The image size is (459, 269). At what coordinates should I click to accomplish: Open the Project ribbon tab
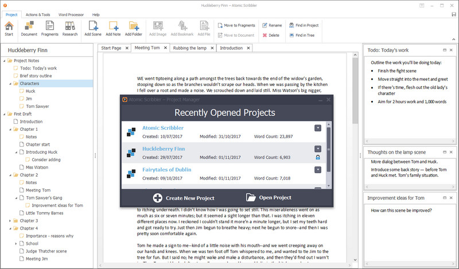[11, 15]
